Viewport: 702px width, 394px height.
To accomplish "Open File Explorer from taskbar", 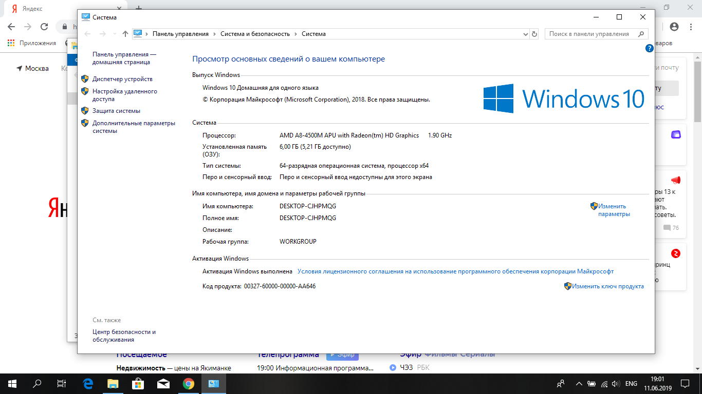I will [x=113, y=383].
